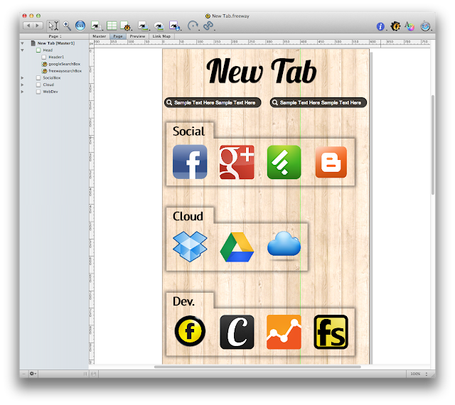Click the blue CSS item tool

tap(80, 26)
